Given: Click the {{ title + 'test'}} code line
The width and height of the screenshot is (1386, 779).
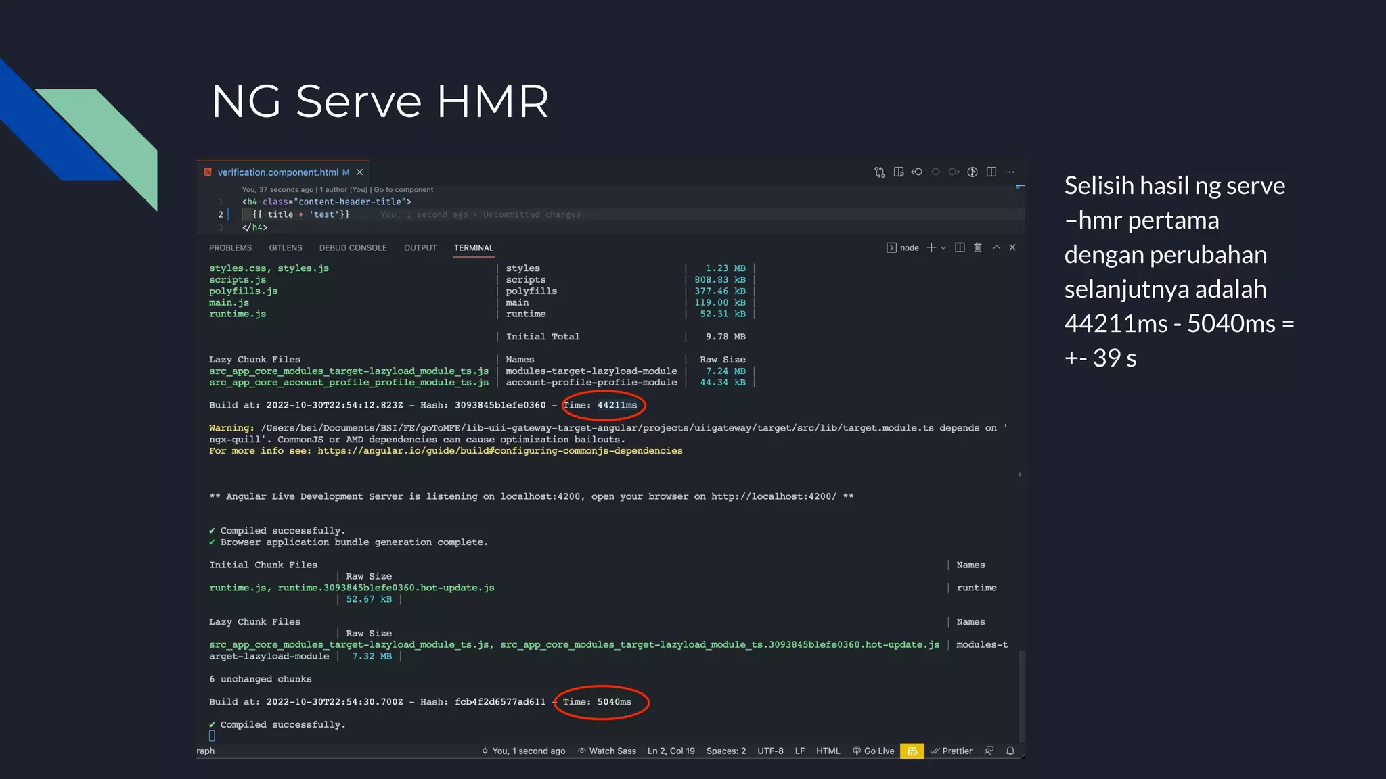Looking at the screenshot, I should (301, 214).
